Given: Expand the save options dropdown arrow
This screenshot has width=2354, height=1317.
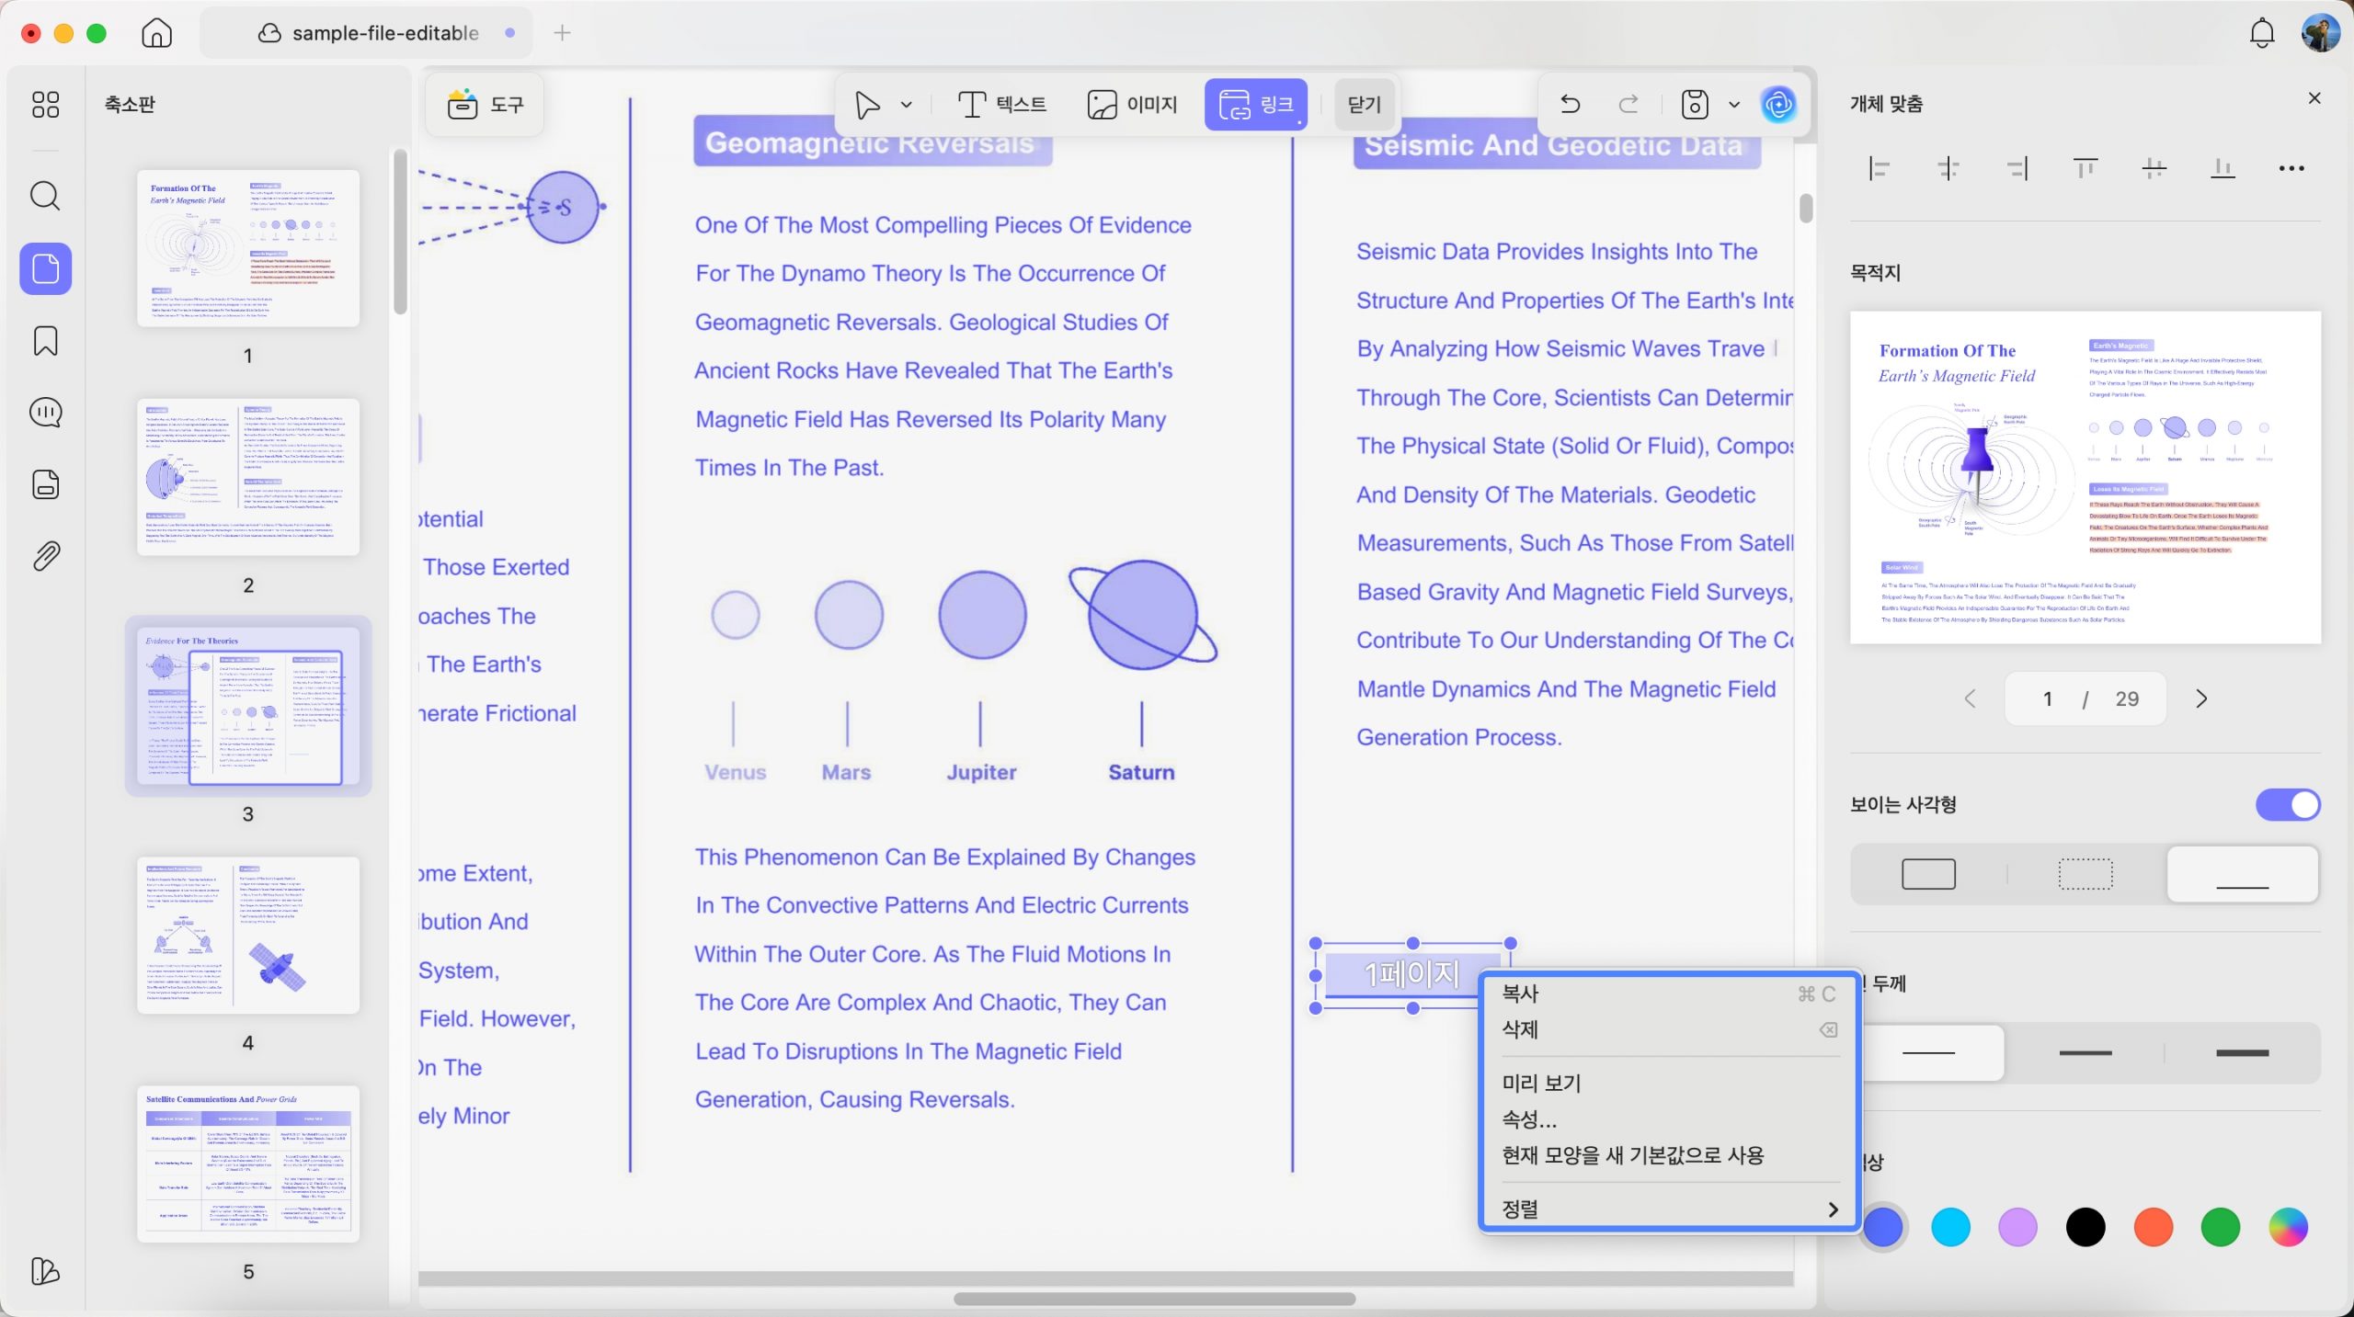Looking at the screenshot, I should (1734, 105).
